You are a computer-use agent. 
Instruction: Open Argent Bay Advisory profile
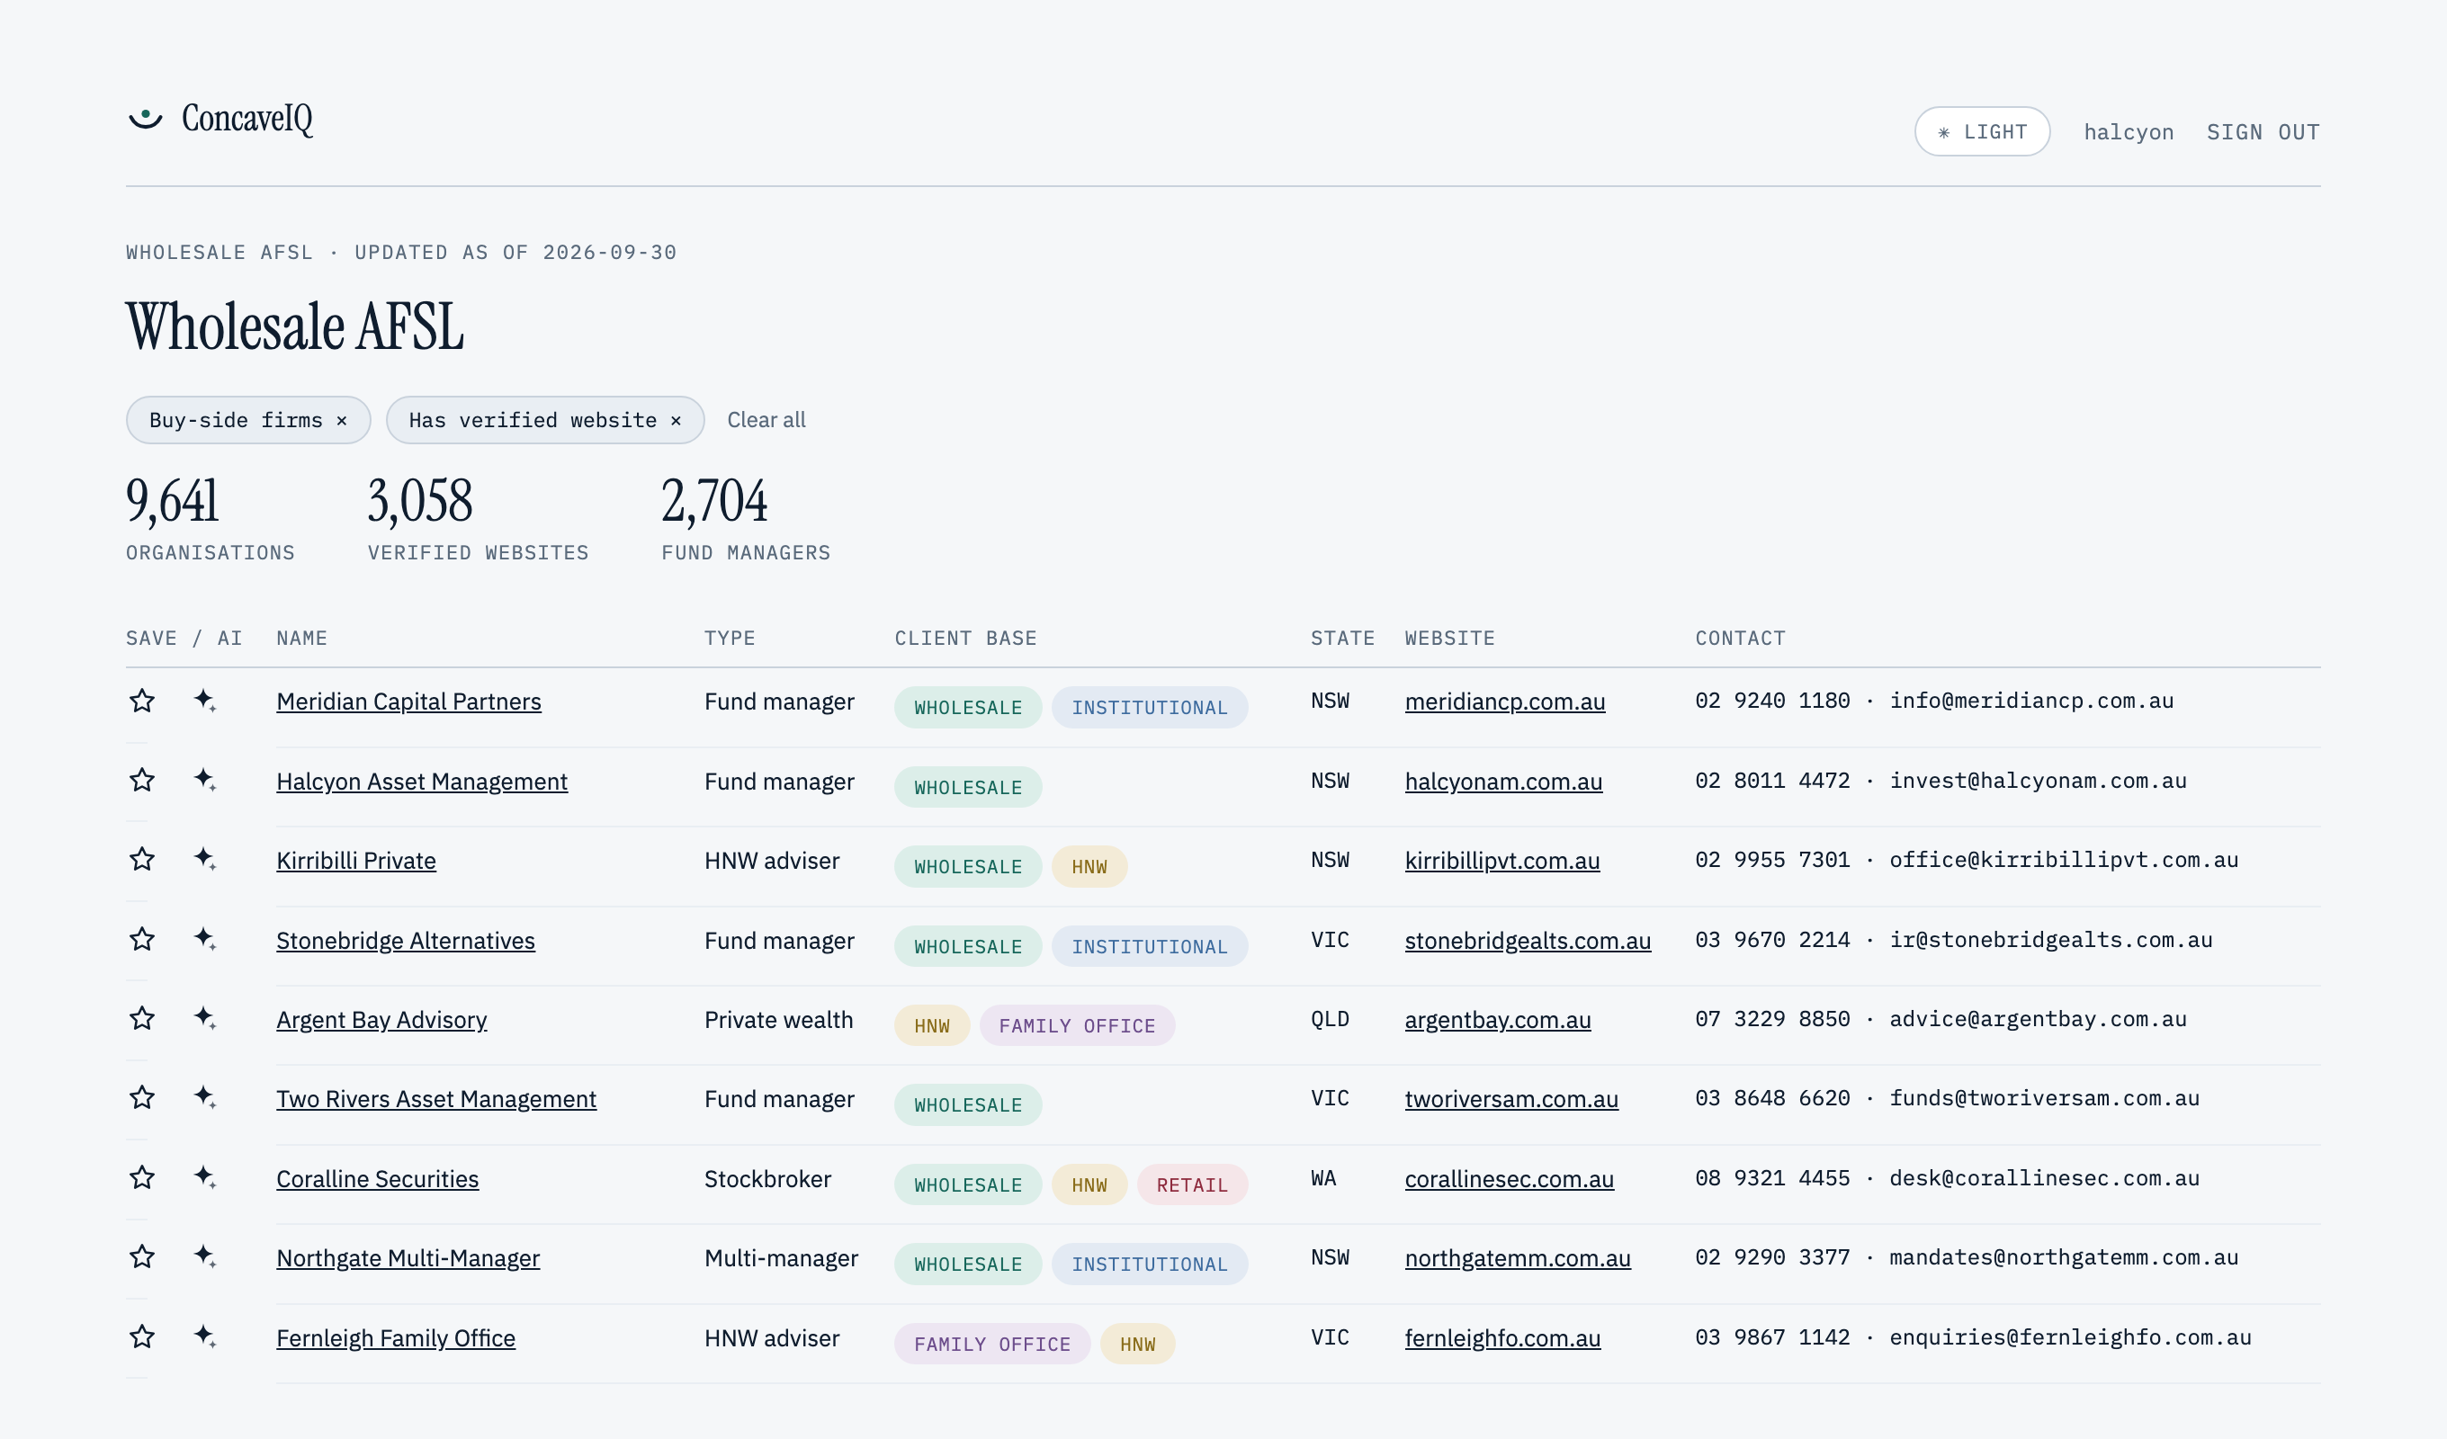click(x=381, y=1020)
